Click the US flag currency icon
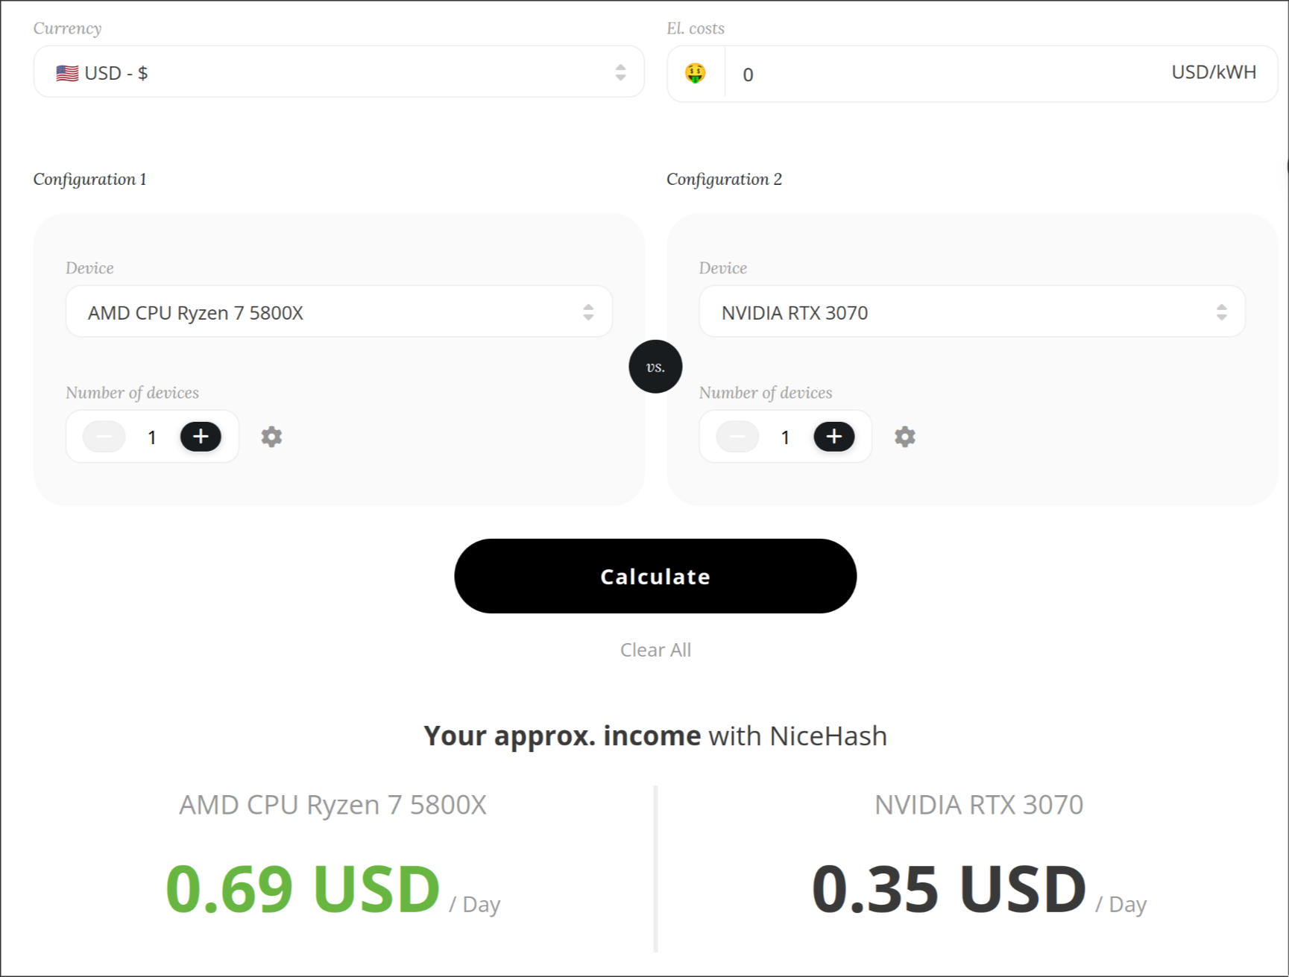Image resolution: width=1289 pixels, height=977 pixels. 67,73
